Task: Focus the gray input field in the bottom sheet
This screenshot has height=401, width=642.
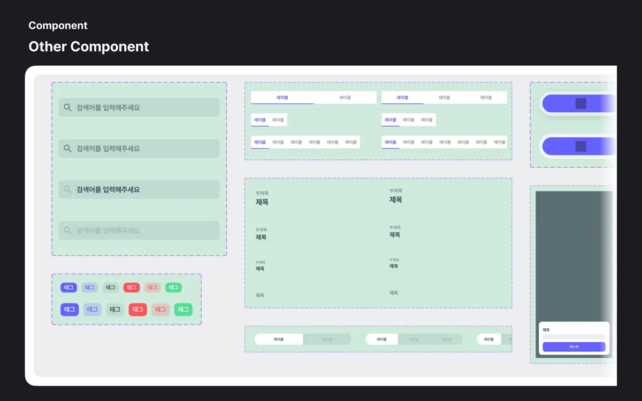Action: coord(574,337)
